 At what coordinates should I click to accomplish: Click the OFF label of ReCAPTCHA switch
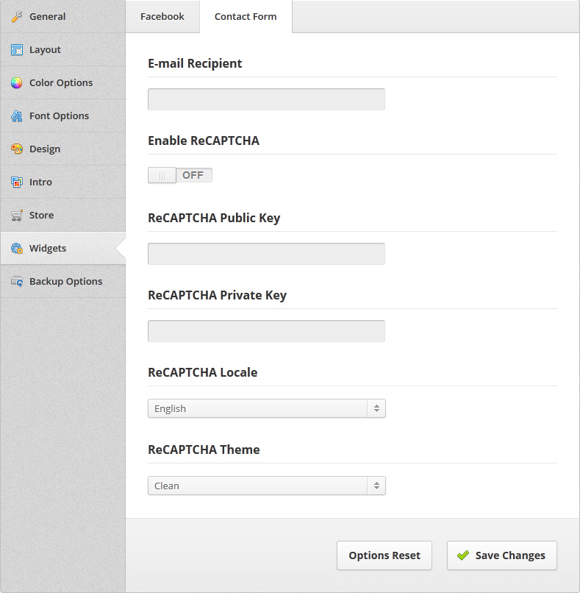point(193,175)
